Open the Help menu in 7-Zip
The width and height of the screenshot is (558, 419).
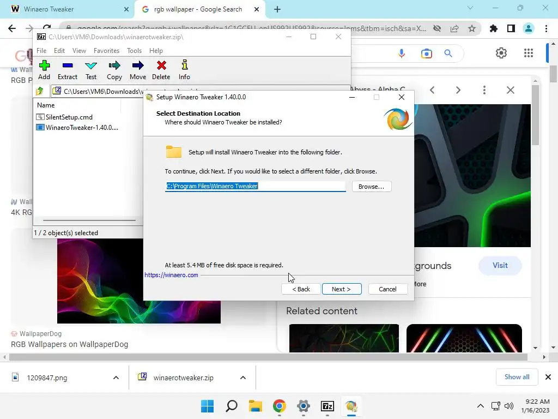[156, 51]
